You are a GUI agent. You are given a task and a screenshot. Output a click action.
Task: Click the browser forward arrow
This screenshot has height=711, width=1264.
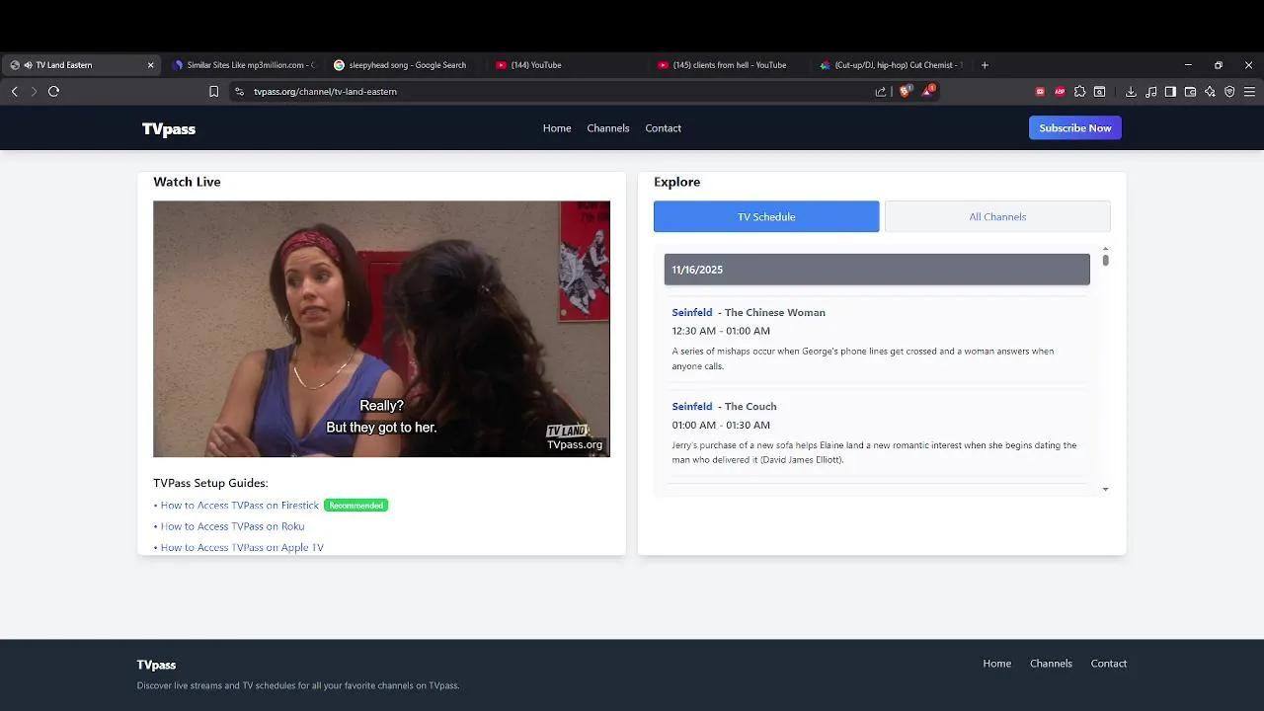coord(34,91)
